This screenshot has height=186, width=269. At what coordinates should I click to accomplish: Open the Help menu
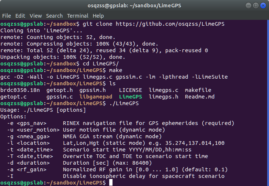98,16
